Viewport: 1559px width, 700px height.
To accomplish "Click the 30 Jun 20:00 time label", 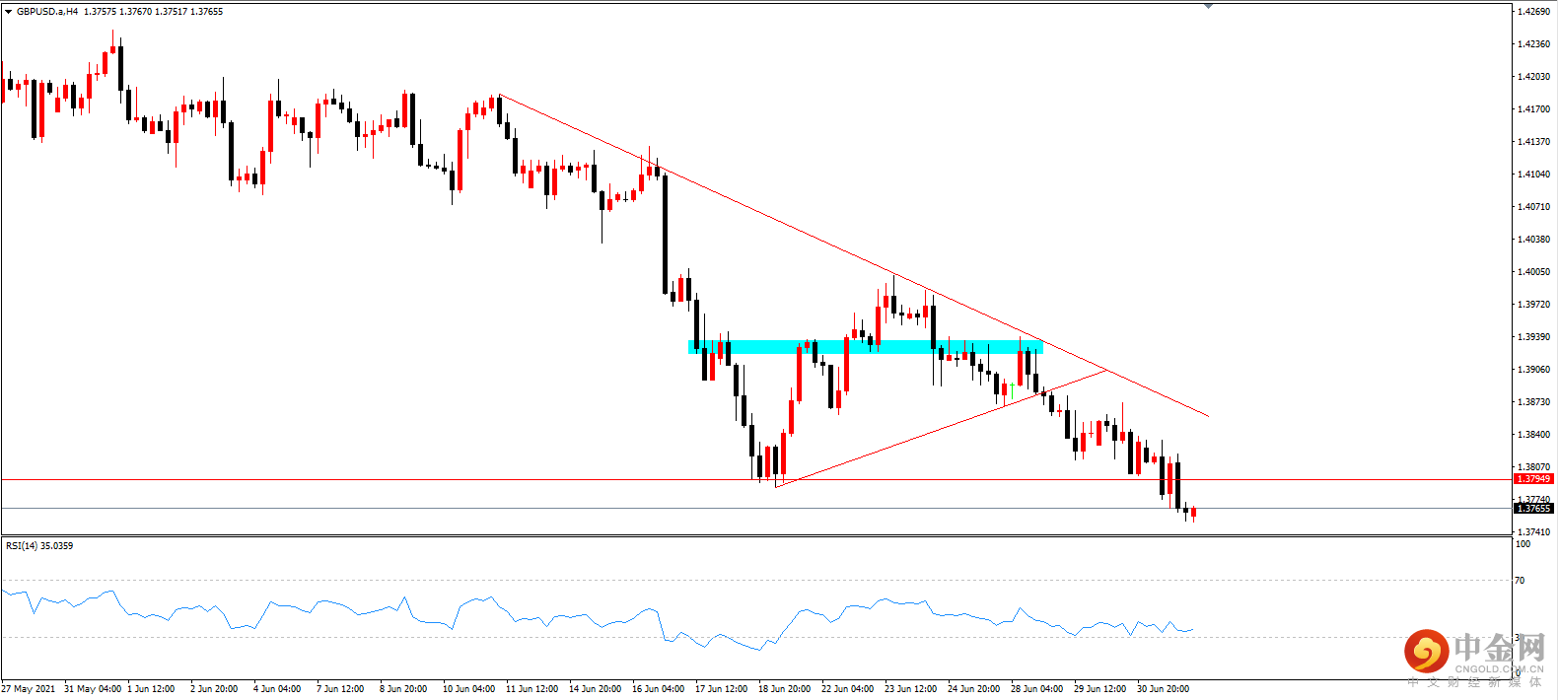I will tap(1164, 689).
